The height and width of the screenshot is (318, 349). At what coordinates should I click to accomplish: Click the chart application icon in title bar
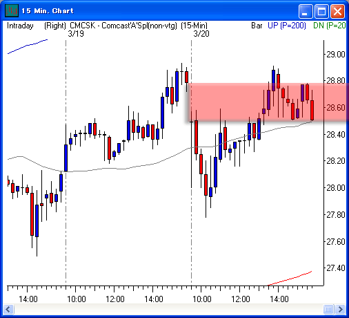(11, 10)
